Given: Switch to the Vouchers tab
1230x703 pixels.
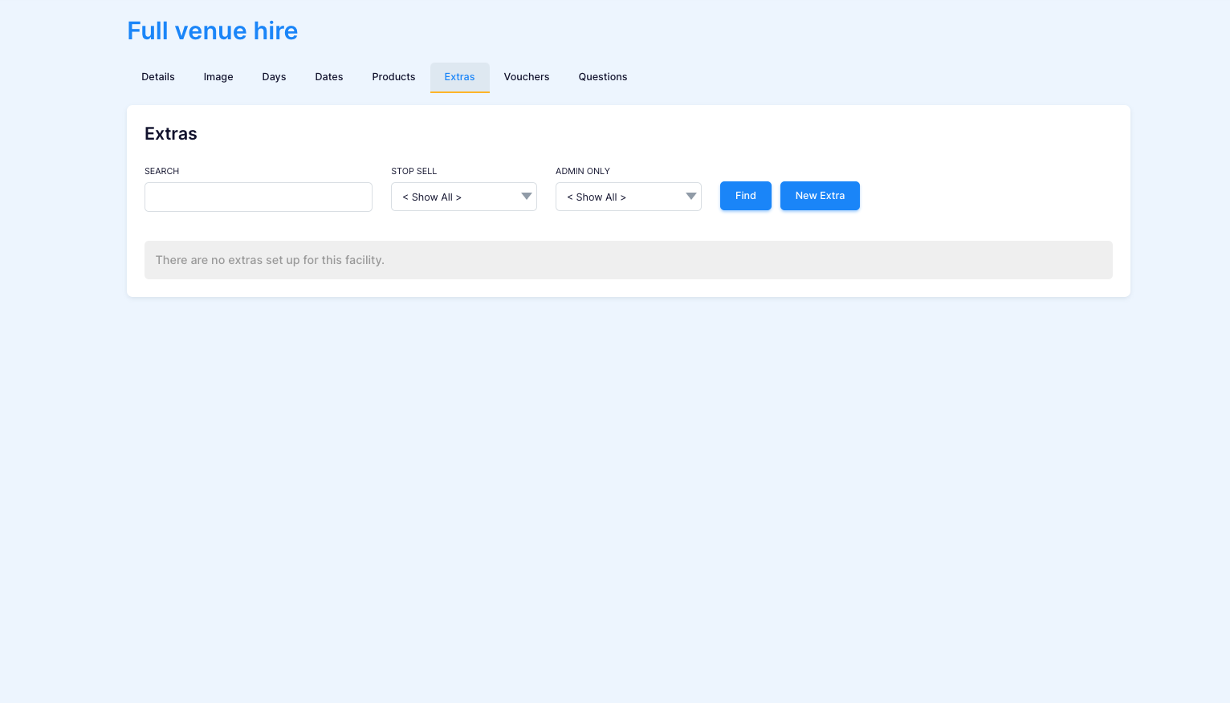Looking at the screenshot, I should (x=527, y=77).
